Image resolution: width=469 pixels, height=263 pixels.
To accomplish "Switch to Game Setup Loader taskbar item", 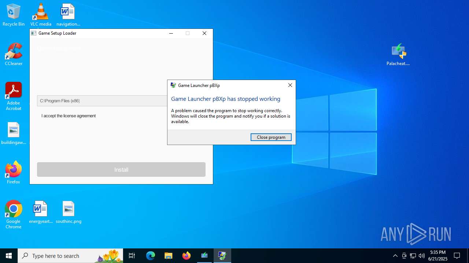I will click(x=204, y=256).
